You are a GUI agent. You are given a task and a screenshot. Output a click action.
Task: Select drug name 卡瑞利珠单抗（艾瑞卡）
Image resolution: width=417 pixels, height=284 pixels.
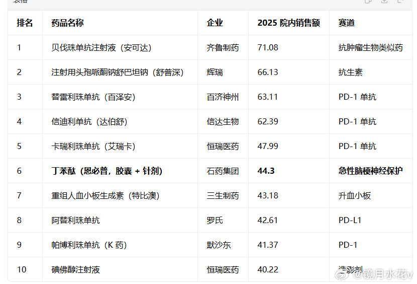tap(93, 147)
